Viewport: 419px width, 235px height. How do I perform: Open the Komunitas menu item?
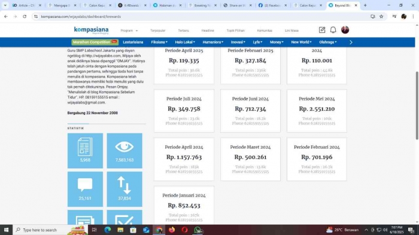click(x=265, y=30)
